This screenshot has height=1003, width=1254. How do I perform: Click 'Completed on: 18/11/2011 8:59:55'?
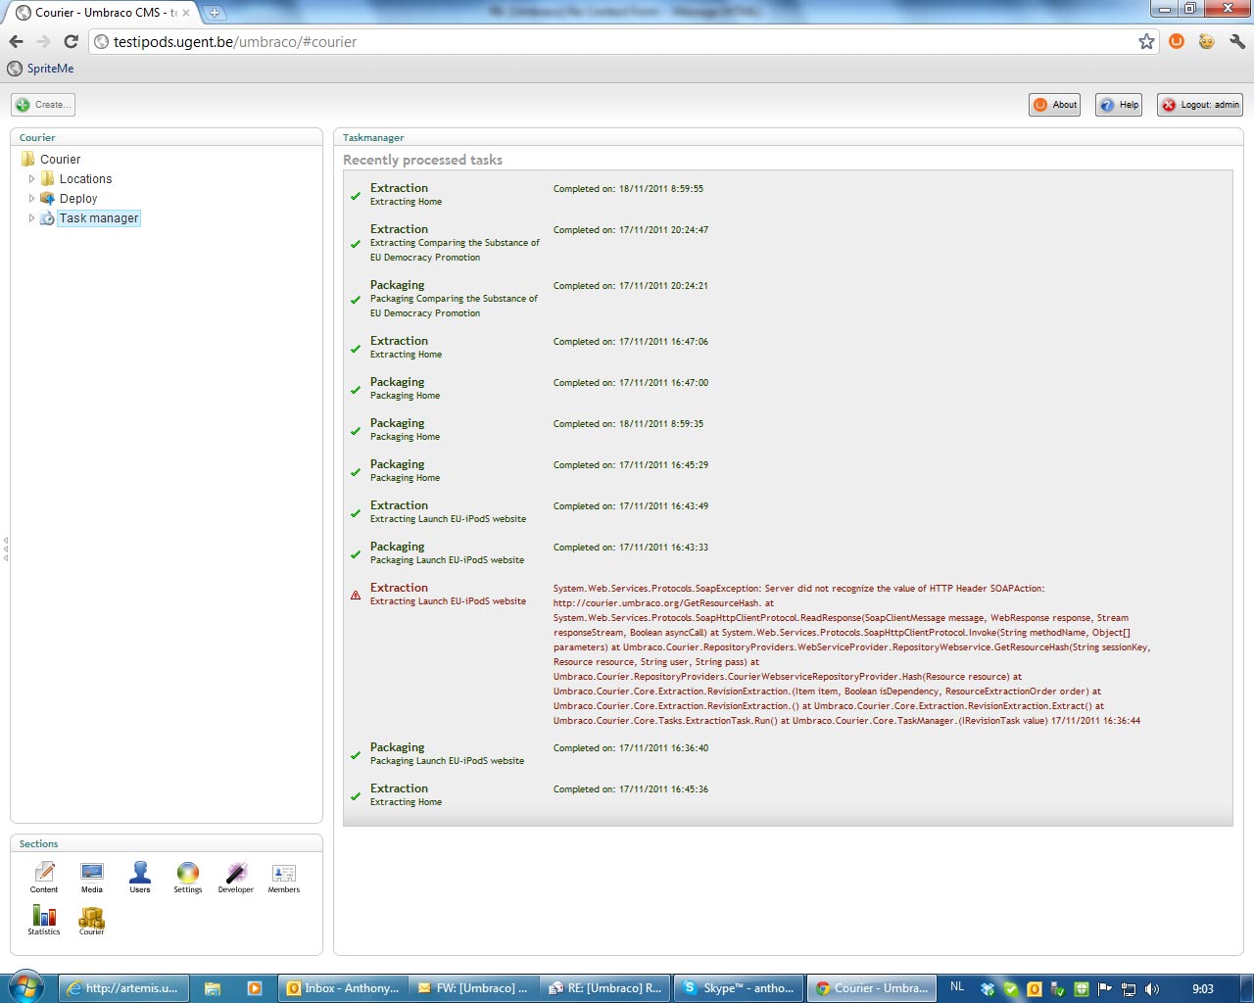tap(628, 189)
